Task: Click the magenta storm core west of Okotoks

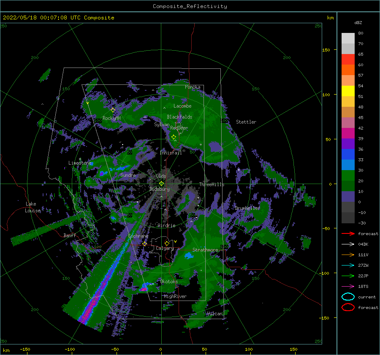Action: (144, 289)
